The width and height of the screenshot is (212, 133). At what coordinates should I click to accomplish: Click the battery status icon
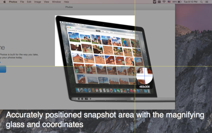tap(179, 2)
